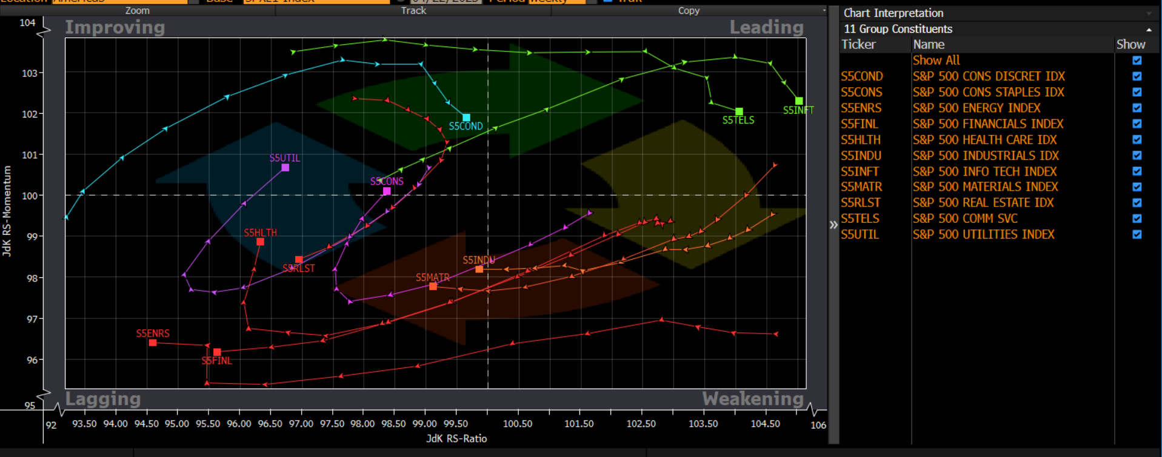Click the S5MATR orange square marker
The width and height of the screenshot is (1162, 457).
click(x=433, y=286)
